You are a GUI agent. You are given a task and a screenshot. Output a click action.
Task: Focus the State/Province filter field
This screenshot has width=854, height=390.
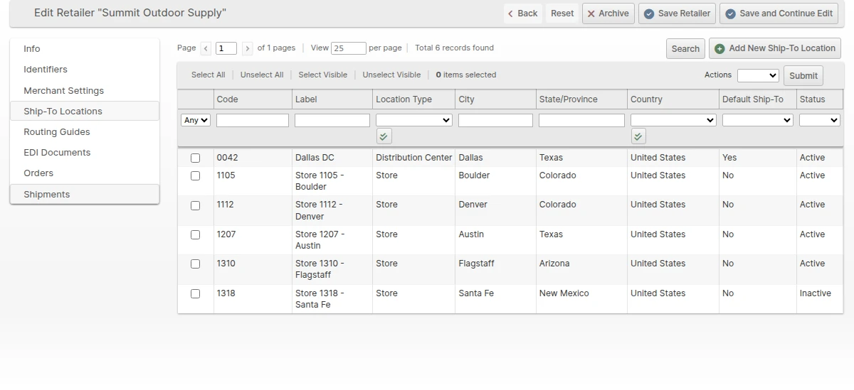(x=581, y=120)
